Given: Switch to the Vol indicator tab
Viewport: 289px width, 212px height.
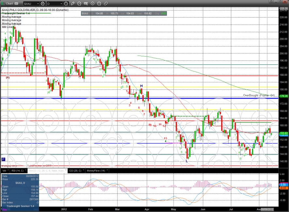Looking at the screenshot, I should coord(4,170).
